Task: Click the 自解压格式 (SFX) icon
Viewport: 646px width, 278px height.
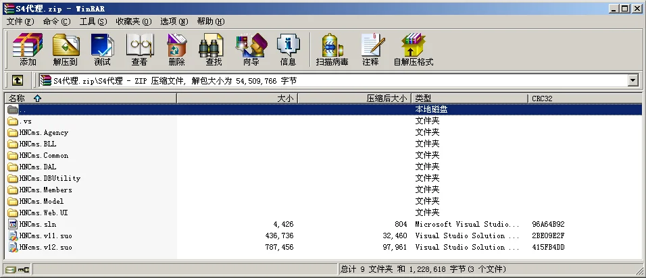Action: [x=413, y=49]
